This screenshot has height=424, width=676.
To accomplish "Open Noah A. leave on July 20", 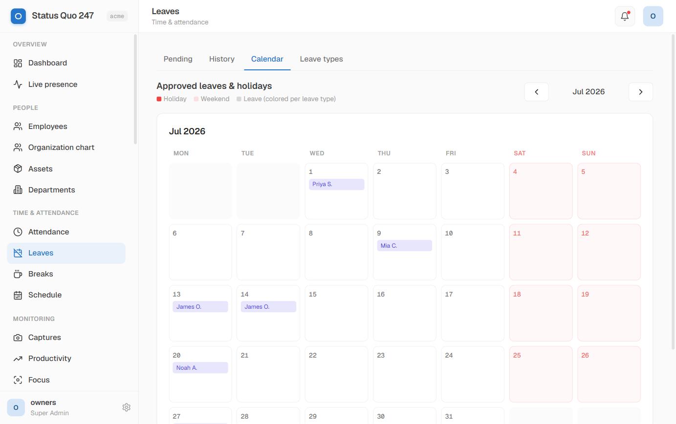I will click(x=200, y=368).
